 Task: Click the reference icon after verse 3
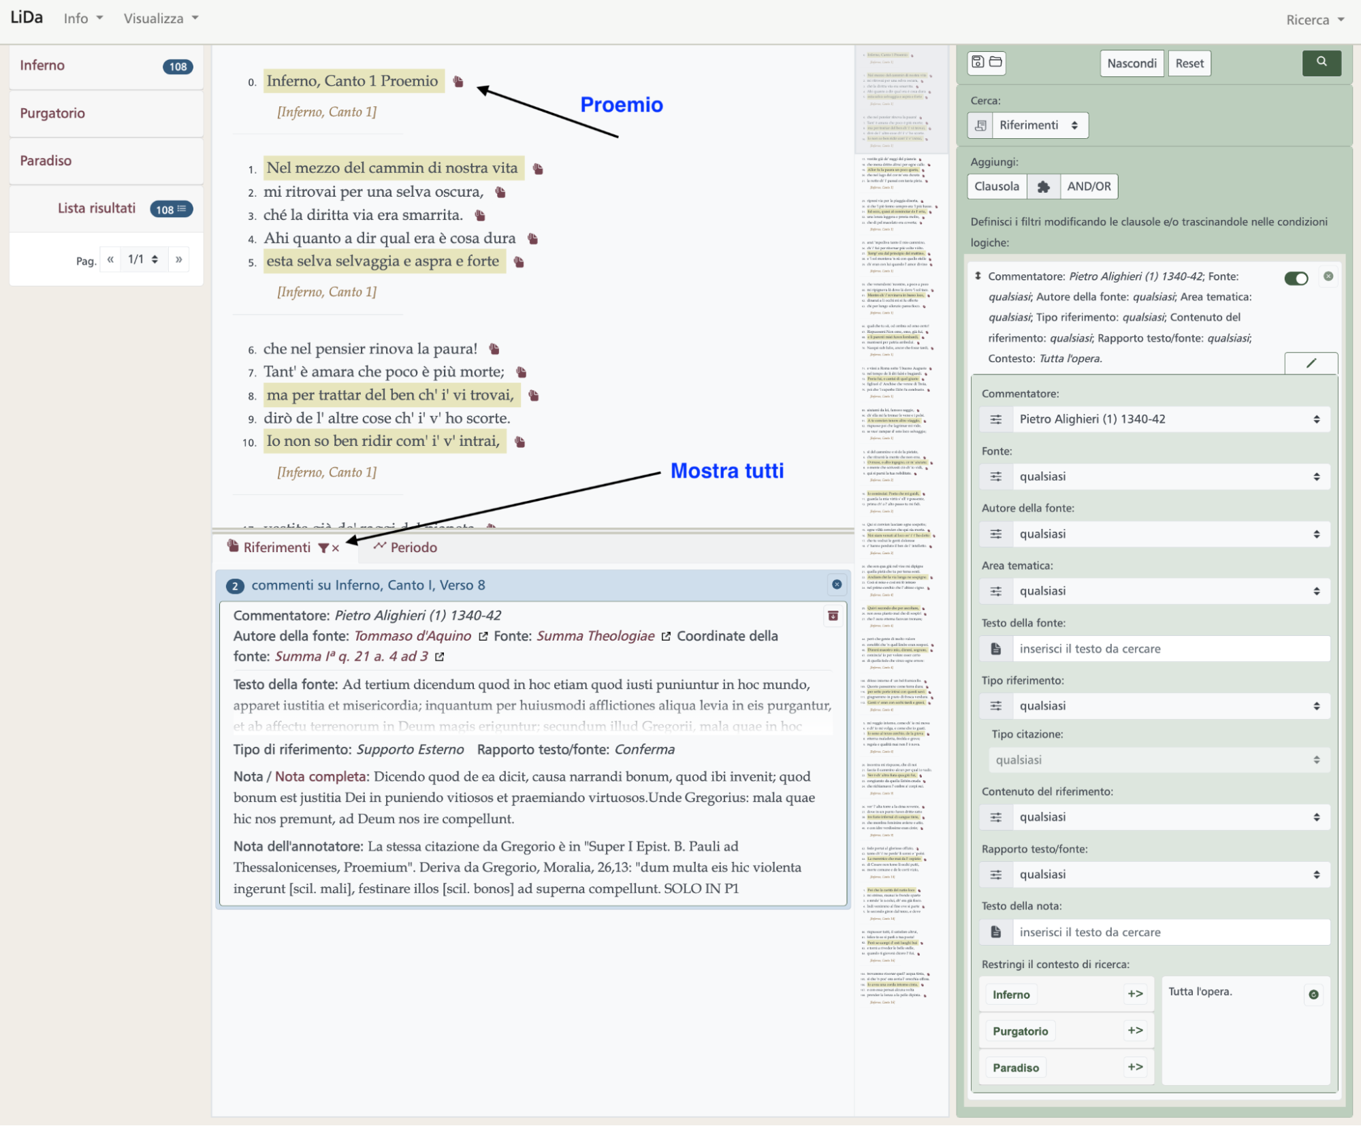click(480, 216)
